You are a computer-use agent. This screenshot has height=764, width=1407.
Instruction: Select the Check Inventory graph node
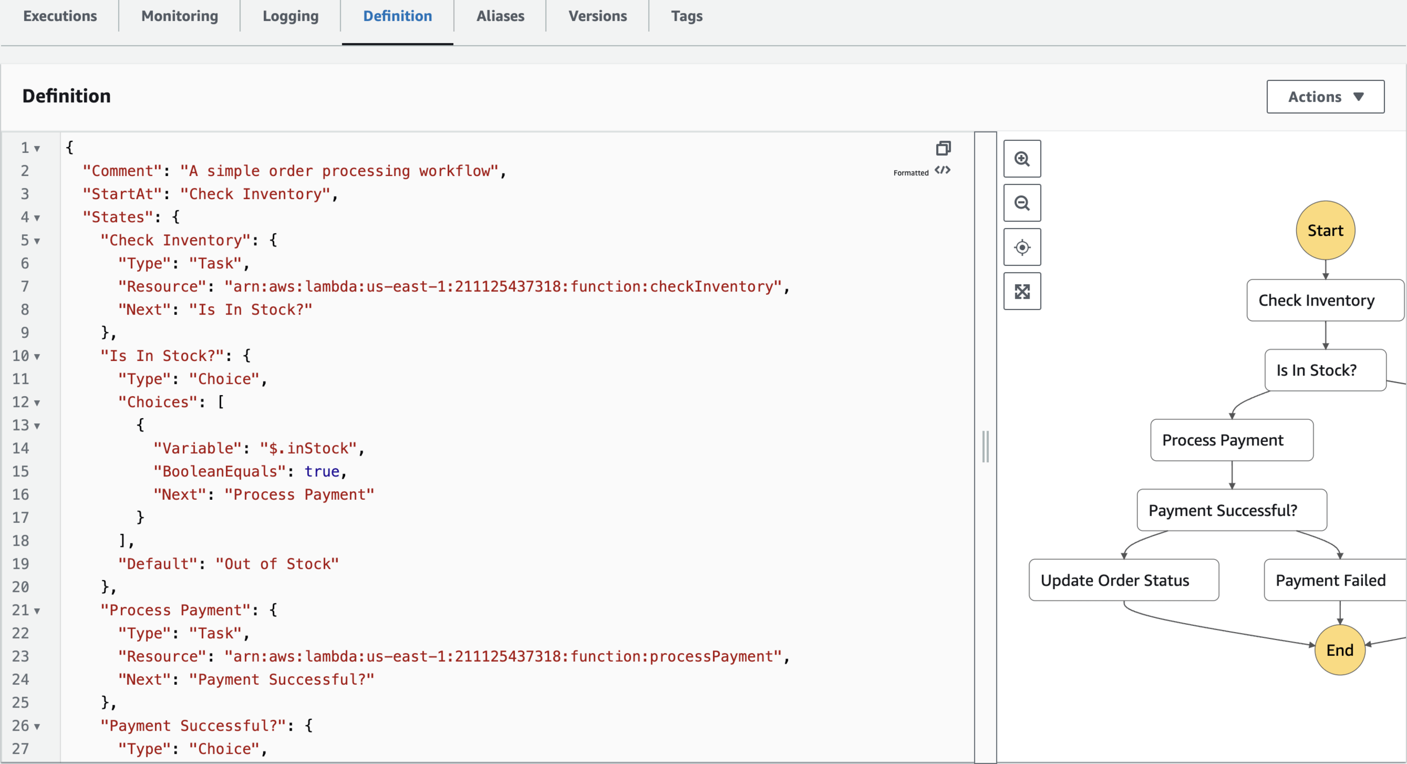pyautogui.click(x=1324, y=301)
